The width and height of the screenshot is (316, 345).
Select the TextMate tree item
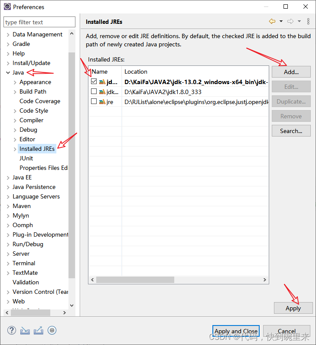point(25,273)
